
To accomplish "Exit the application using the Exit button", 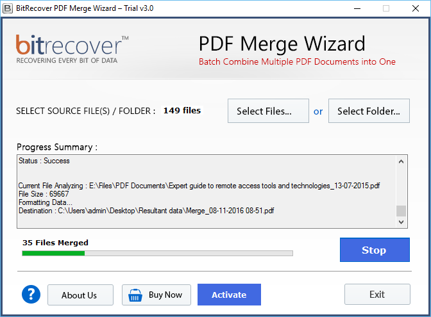I will click(377, 295).
